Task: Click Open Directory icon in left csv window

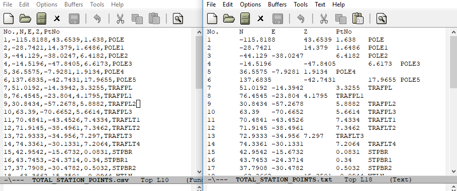Action: (42, 19)
